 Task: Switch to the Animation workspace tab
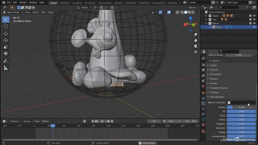click(x=131, y=3)
